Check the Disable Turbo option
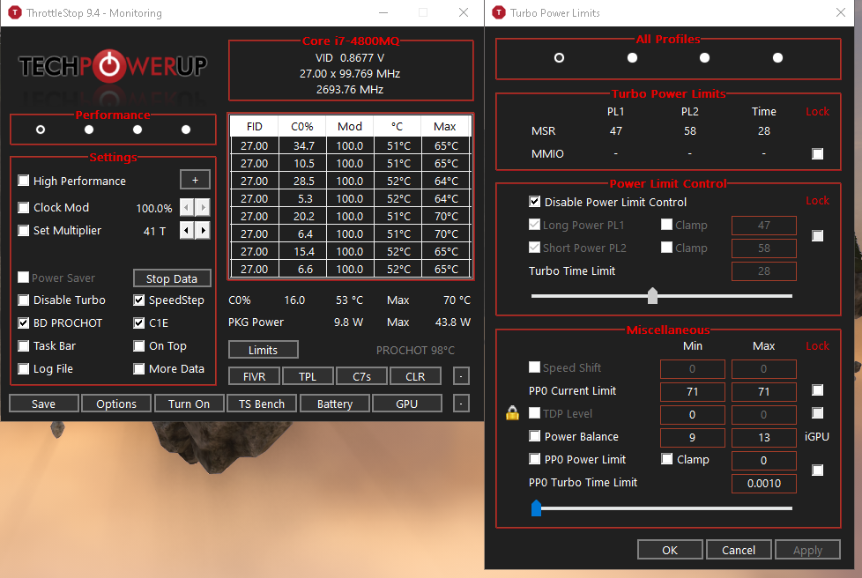Image resolution: width=862 pixels, height=578 pixels. (24, 300)
